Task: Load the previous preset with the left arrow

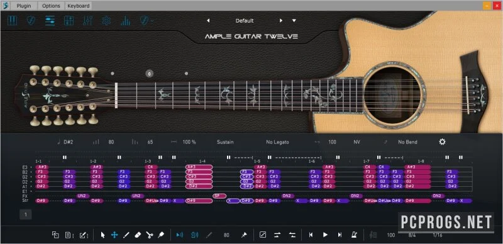Action: [208, 21]
